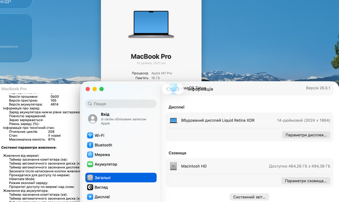Click the Дисплеї sun icon in sidebar
Image resolution: width=339 pixels, height=202 pixels.
[90, 197]
